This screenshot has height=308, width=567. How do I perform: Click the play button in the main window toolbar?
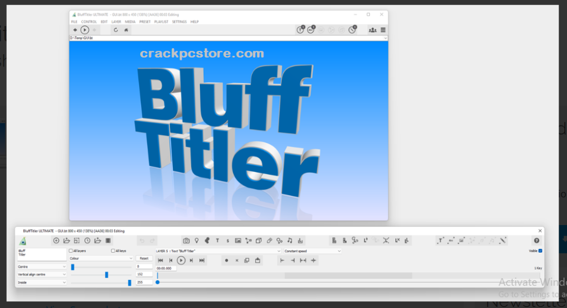coord(85,30)
